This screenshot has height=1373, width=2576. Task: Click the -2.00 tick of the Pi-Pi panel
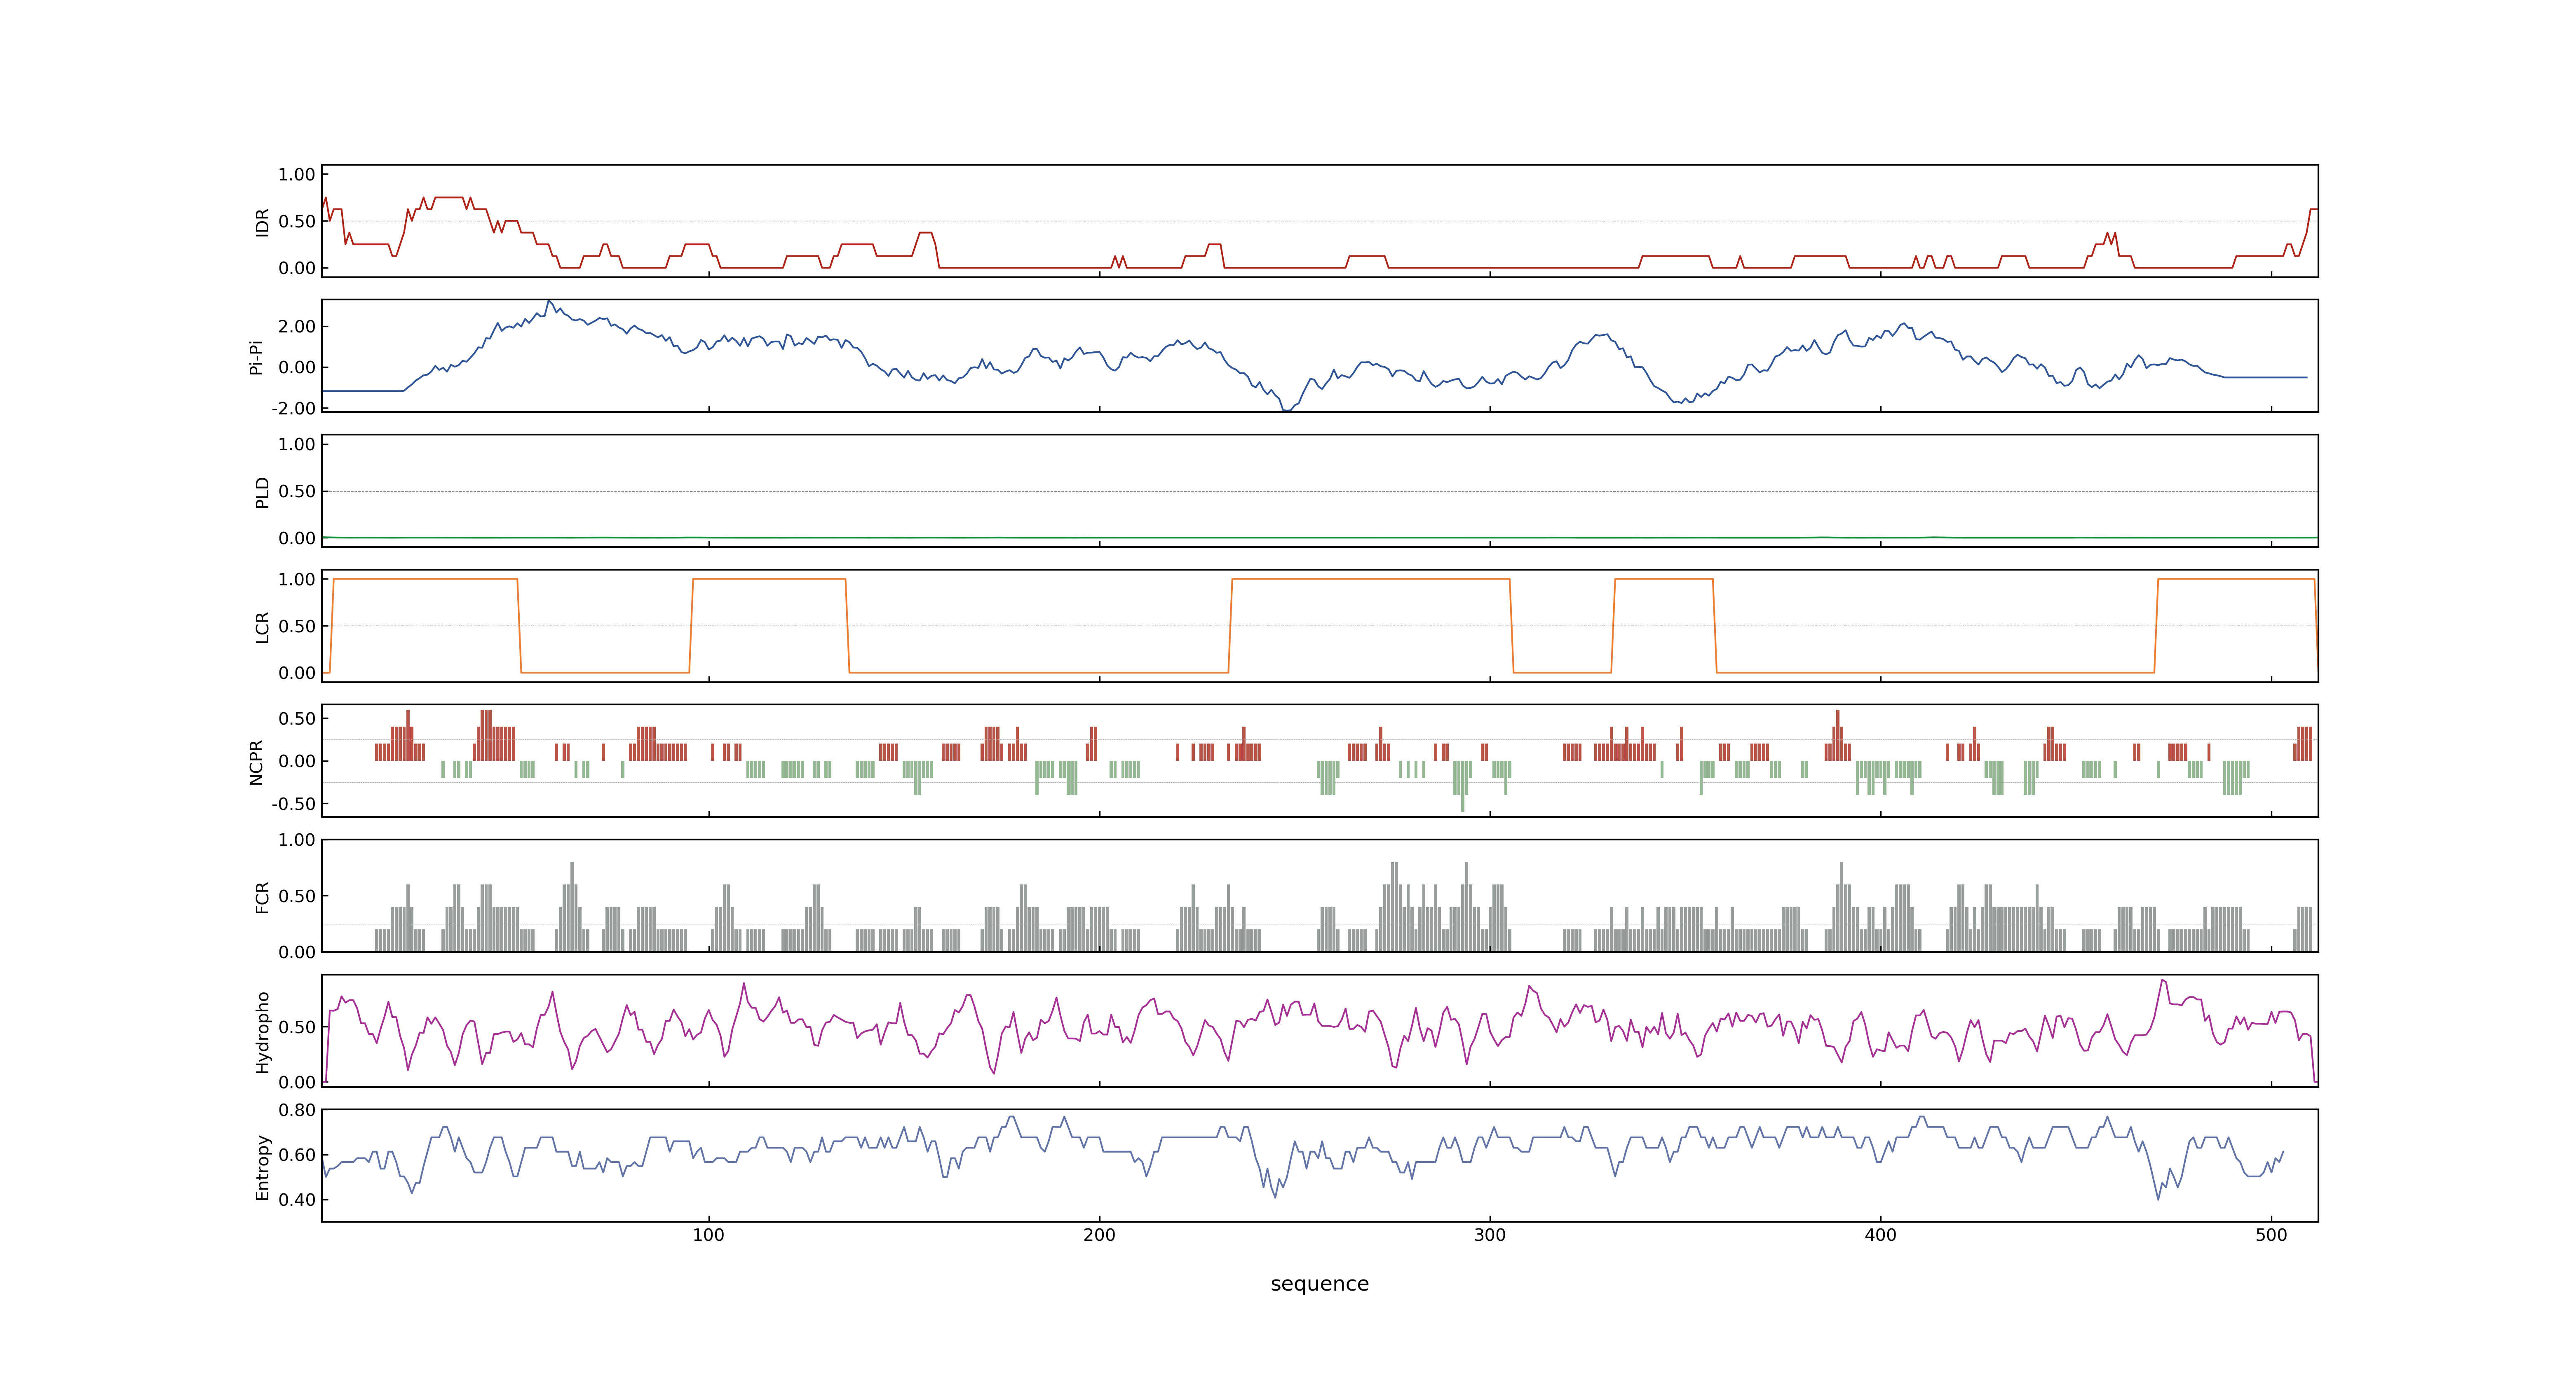click(293, 409)
